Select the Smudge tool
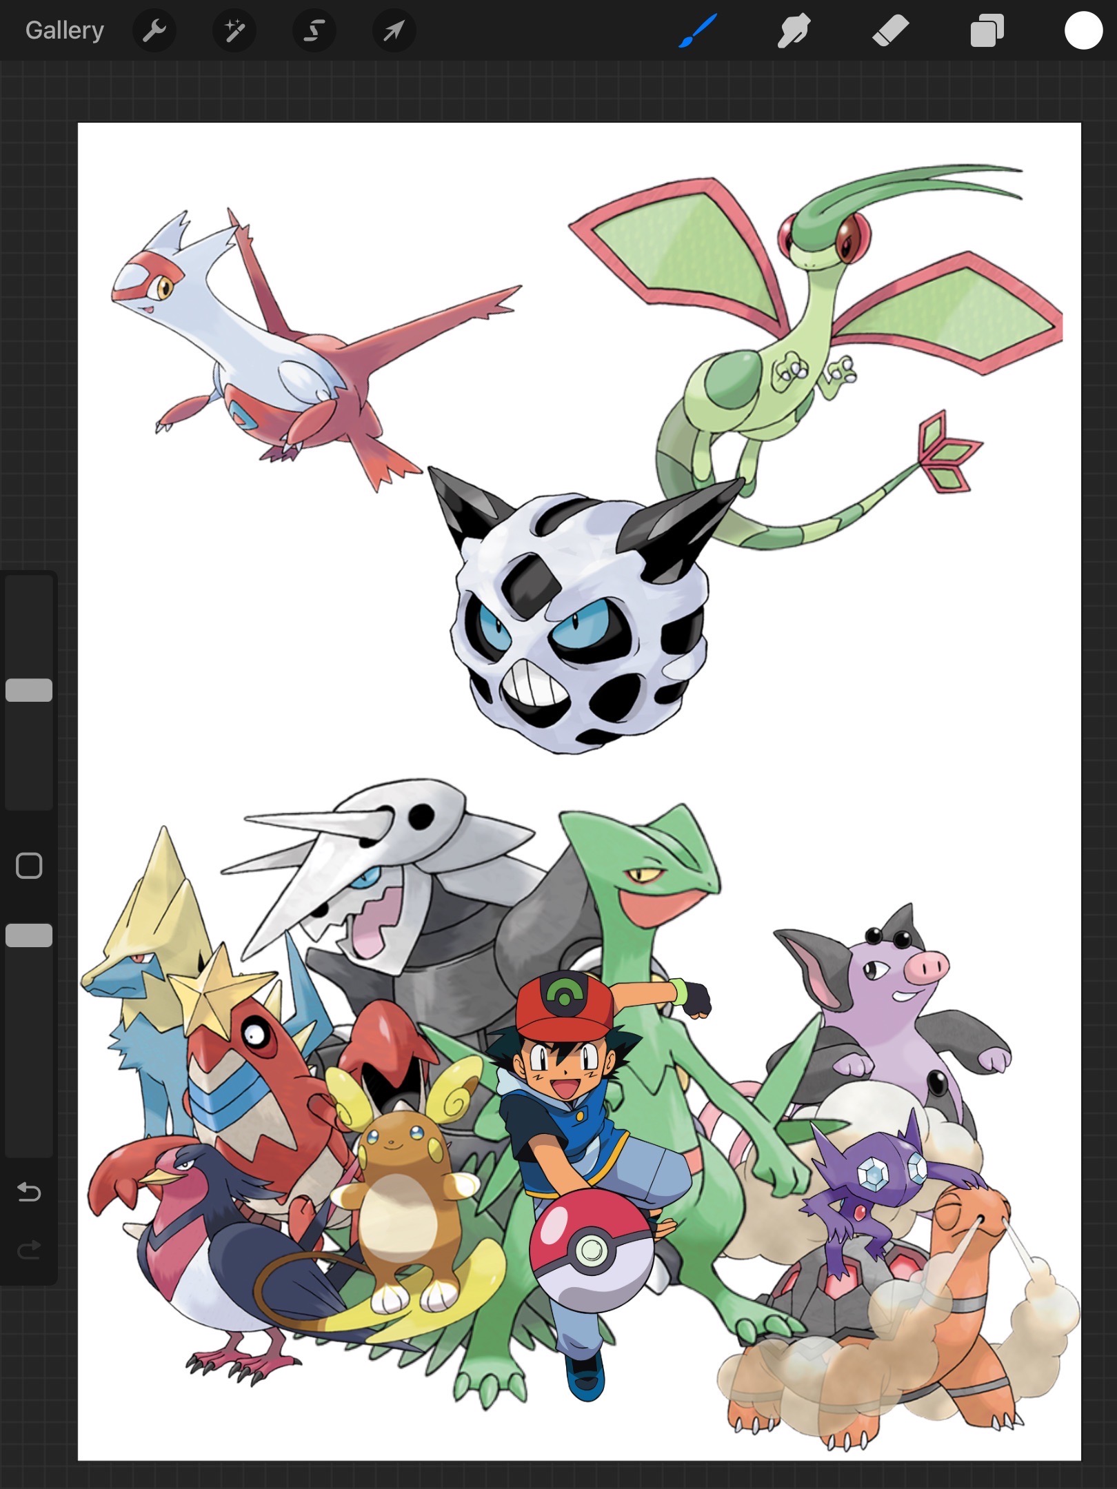Screen dimensions: 1117x1489 (x=794, y=31)
